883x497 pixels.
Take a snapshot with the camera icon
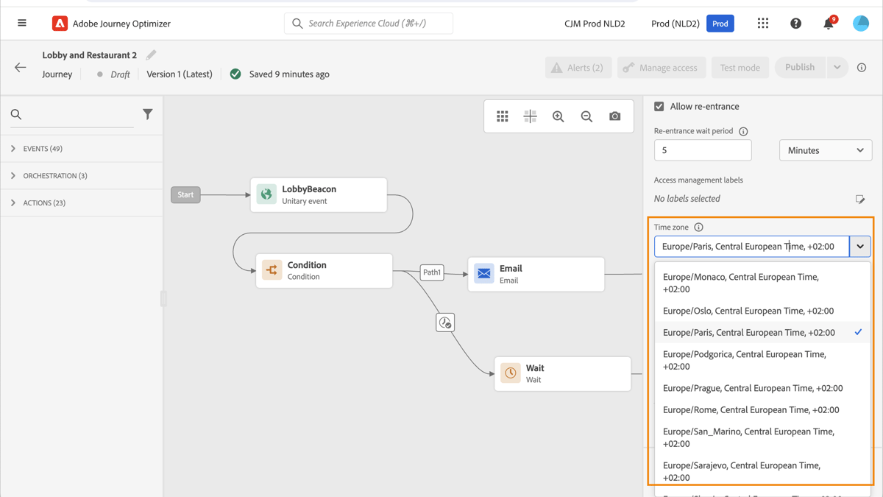coord(615,116)
